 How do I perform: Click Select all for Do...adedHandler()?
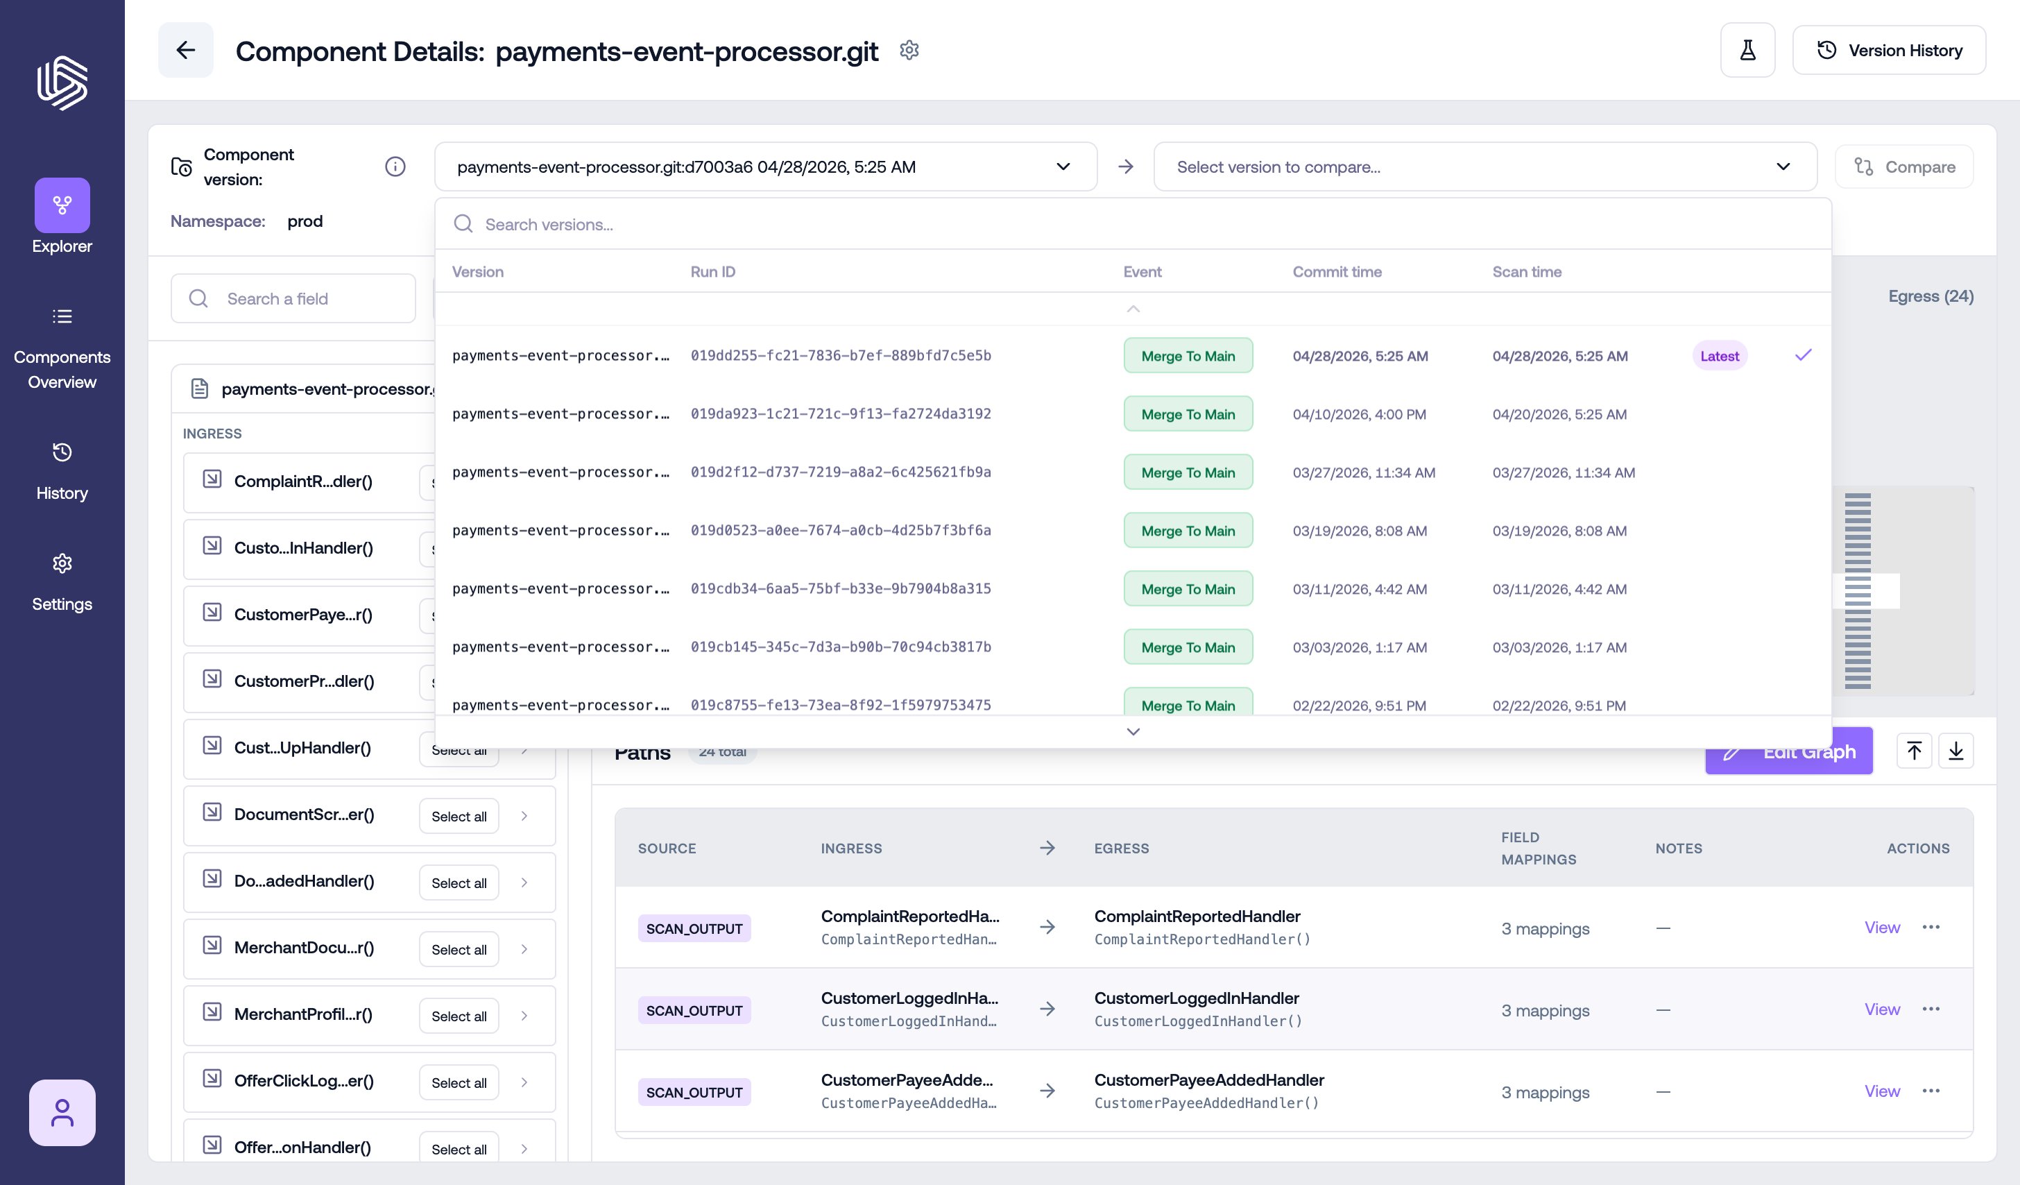coord(459,883)
